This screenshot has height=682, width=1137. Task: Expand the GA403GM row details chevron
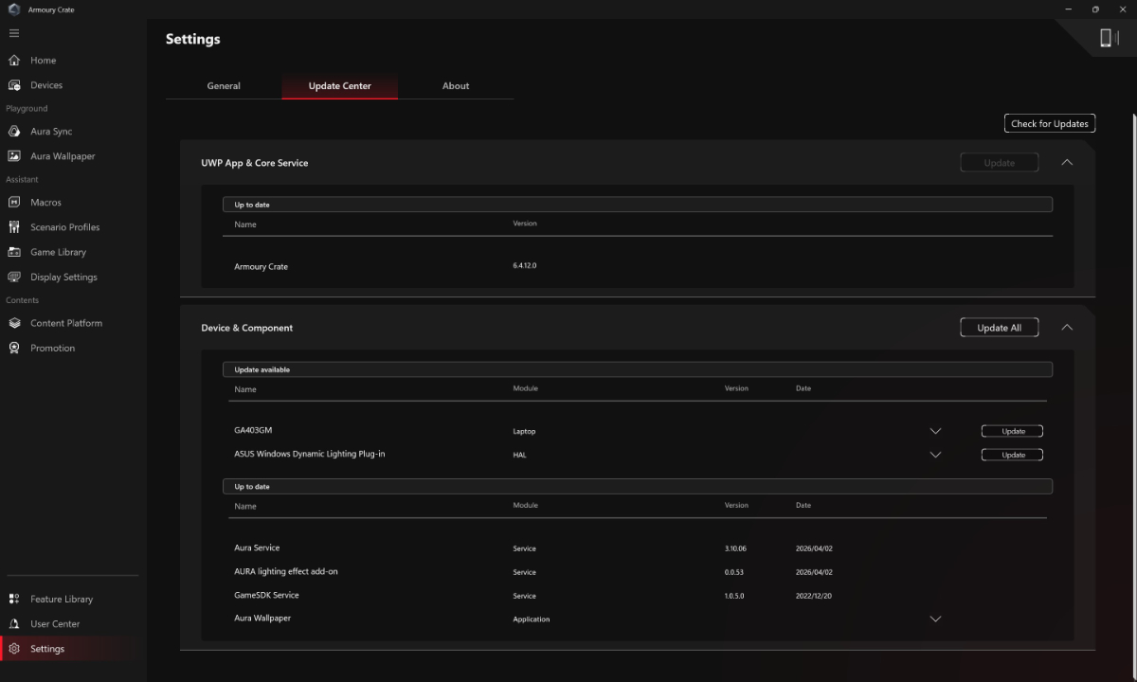[935, 431]
